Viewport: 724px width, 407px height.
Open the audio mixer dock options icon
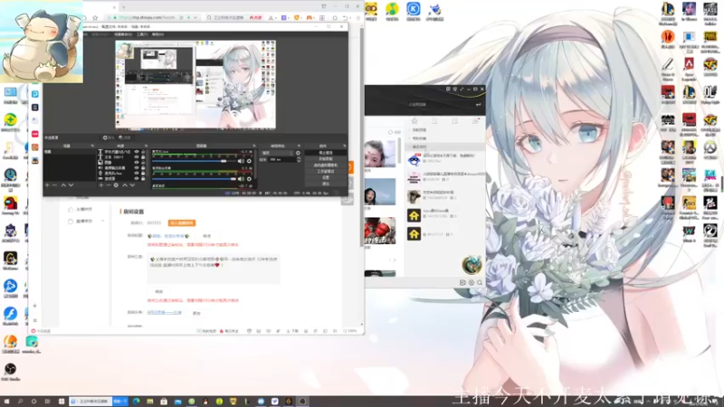pyautogui.click(x=254, y=146)
